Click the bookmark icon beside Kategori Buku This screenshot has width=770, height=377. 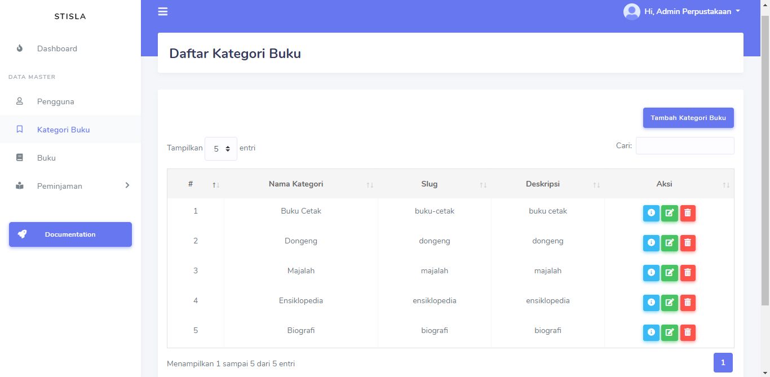(20, 129)
